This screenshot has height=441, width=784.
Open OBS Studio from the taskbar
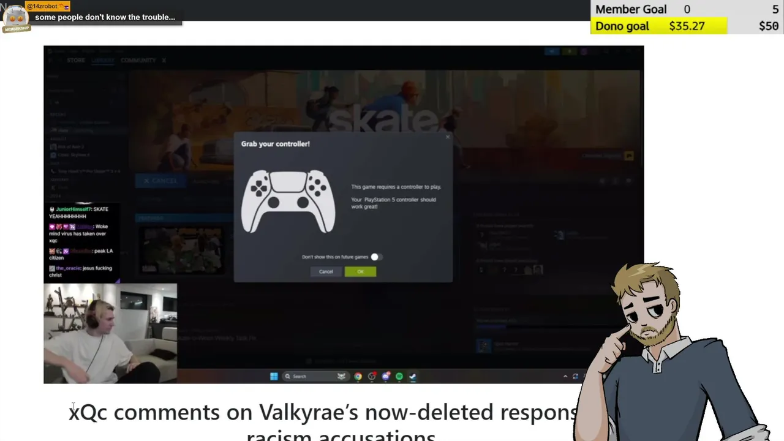(x=372, y=376)
